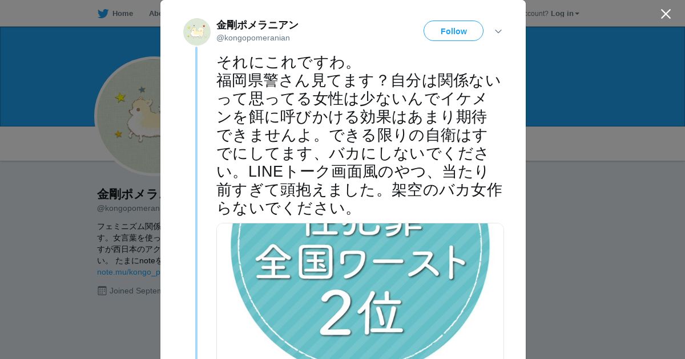Viewport: 685px width, 359px height.
Task: Select the profile name heading behind the overlay
Action: click(128, 194)
